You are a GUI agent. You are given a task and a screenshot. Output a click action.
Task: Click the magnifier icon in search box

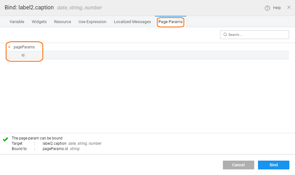click(225, 35)
